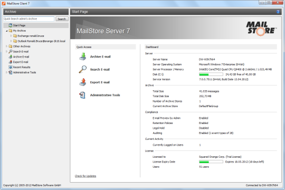
Task: Click the Other Archives folder icon
Action: point(11,46)
